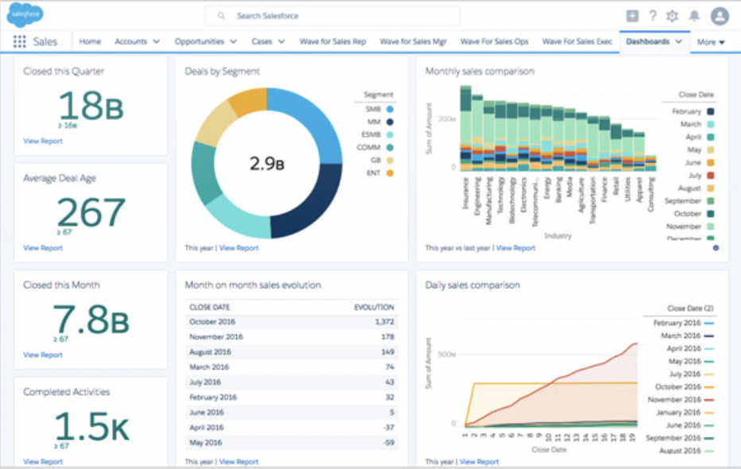The image size is (741, 469).
Task: Click the February 2016 line legend marker
Action: (709, 323)
